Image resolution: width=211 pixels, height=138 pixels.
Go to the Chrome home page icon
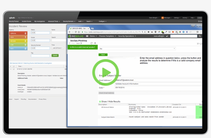click(79, 32)
